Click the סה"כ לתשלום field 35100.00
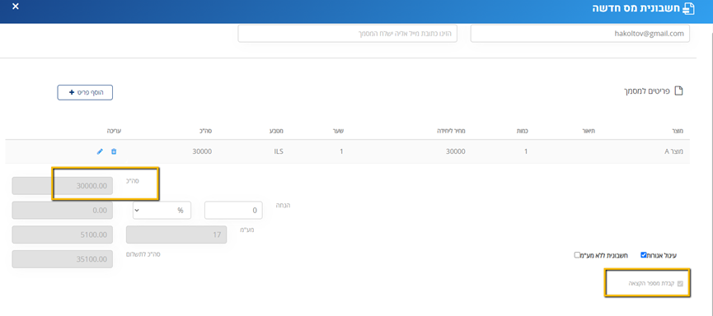 click(x=63, y=259)
